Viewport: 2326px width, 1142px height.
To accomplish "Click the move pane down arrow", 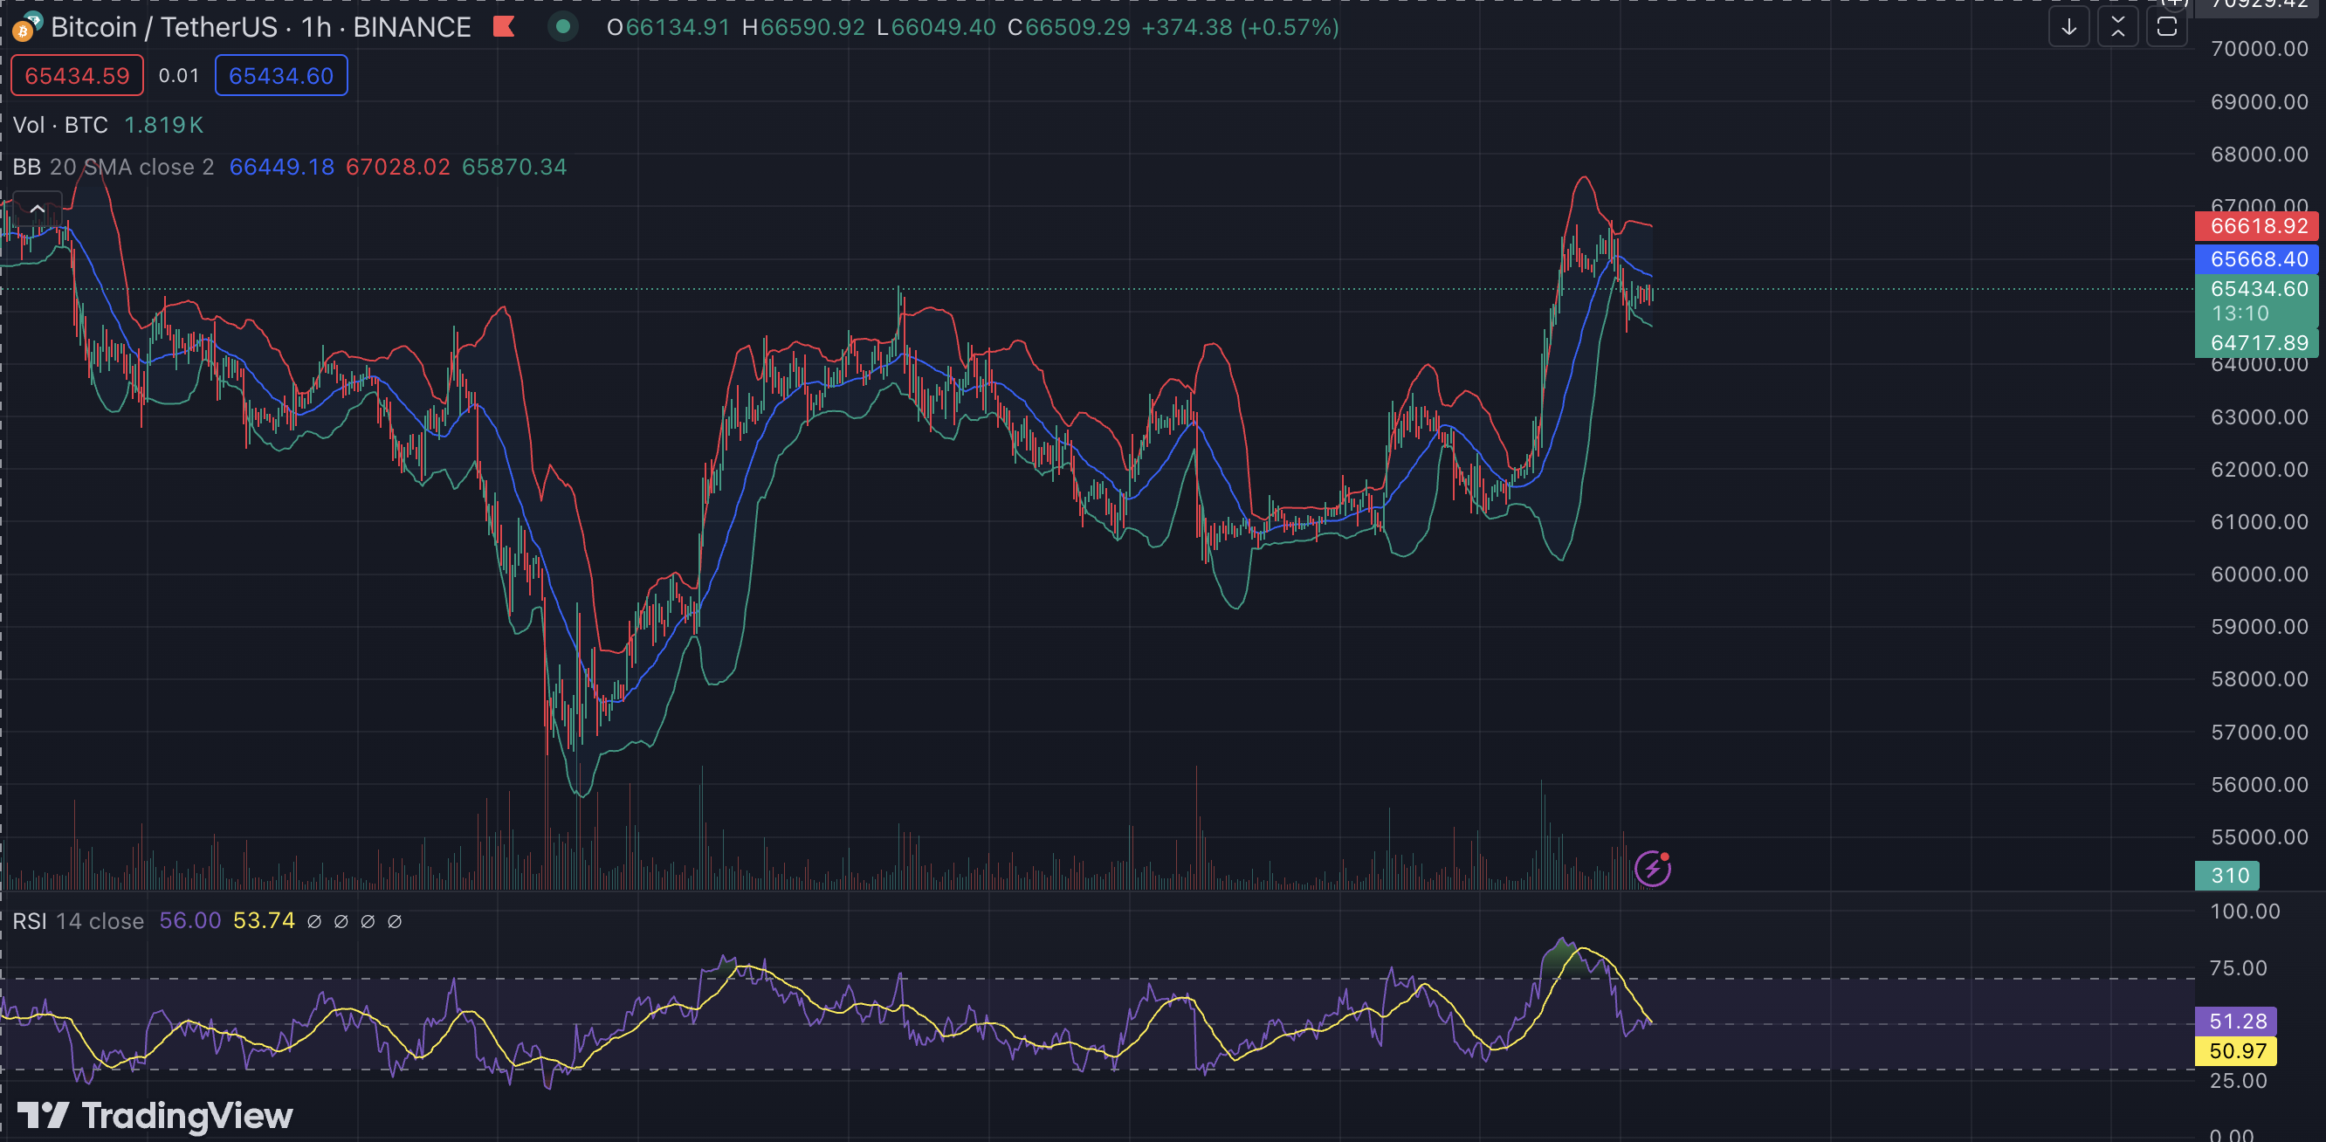I will pos(2068,27).
